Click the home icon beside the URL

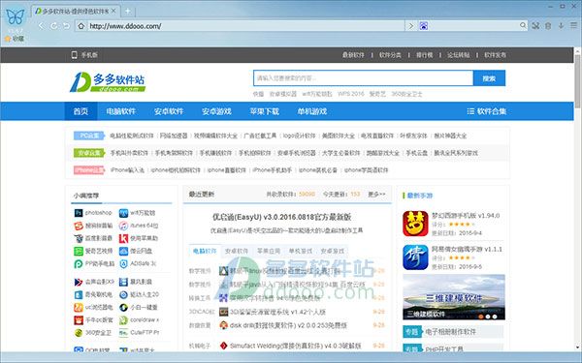click(x=81, y=26)
